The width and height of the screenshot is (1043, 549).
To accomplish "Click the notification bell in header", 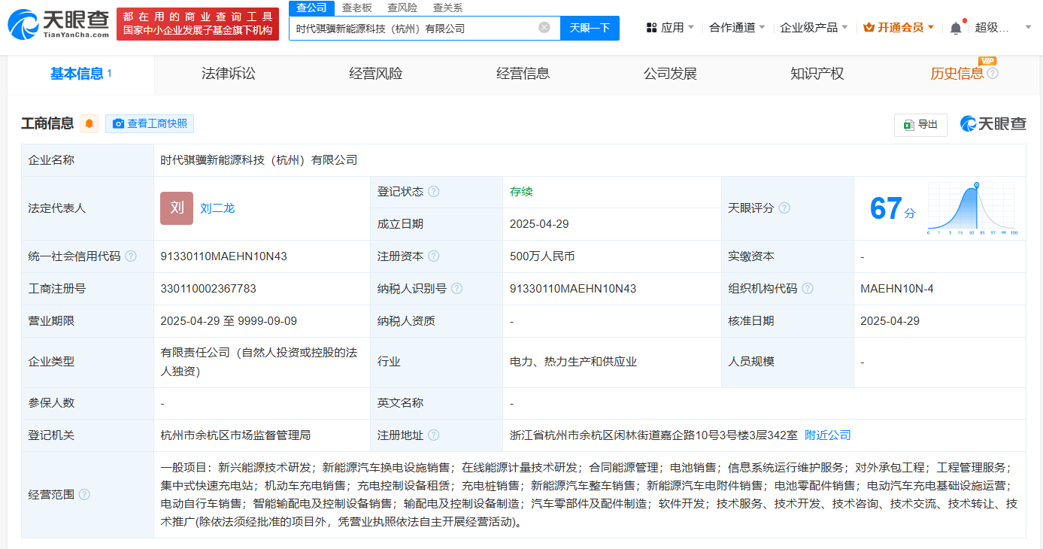I will [955, 28].
